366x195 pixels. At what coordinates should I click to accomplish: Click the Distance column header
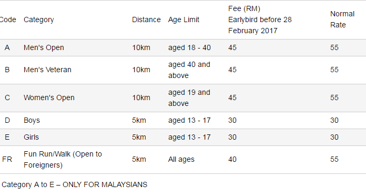click(x=146, y=19)
